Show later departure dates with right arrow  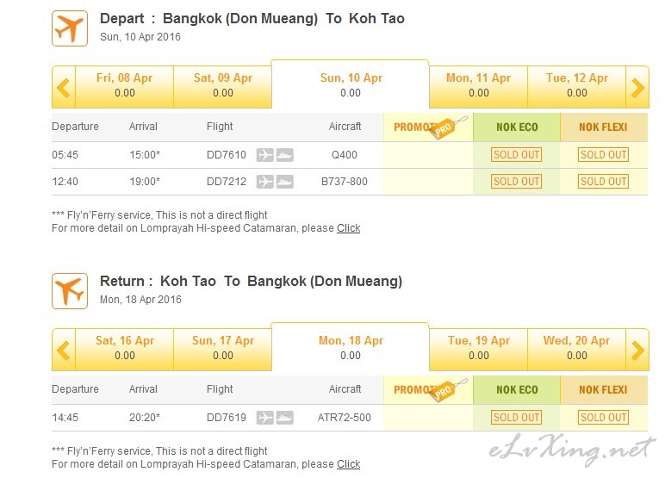pos(637,87)
